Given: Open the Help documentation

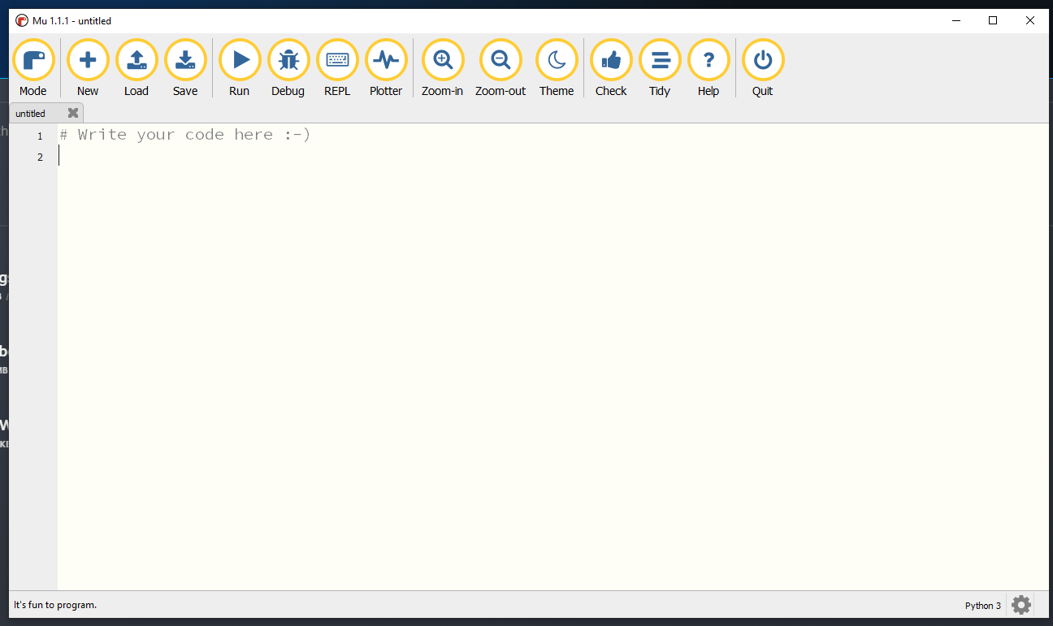Looking at the screenshot, I should click(x=708, y=59).
